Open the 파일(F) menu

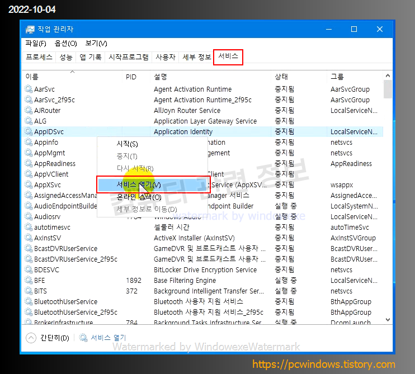(36, 44)
